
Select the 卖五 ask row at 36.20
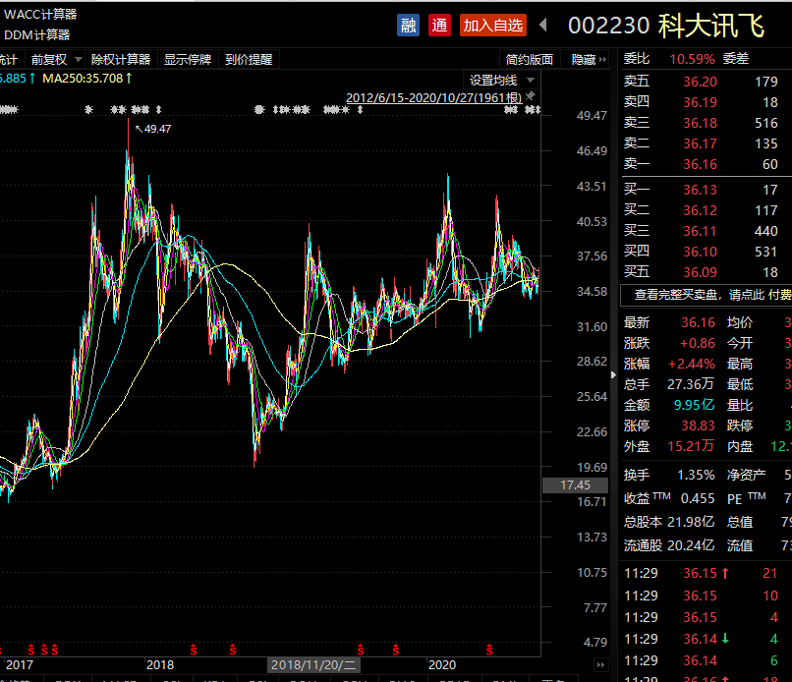(x=707, y=82)
